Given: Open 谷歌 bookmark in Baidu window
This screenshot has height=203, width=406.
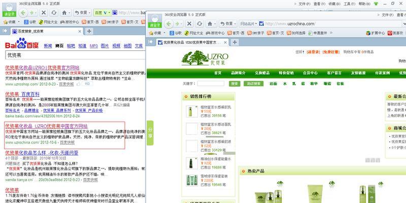Looking at the screenshot, I should tap(30, 22).
